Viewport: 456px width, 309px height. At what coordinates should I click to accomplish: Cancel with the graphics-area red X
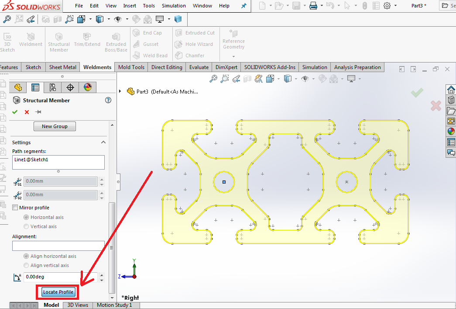(x=435, y=106)
